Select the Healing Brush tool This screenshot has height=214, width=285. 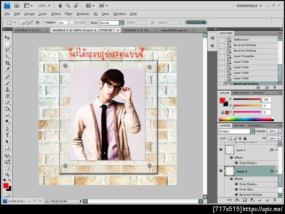tap(7, 77)
